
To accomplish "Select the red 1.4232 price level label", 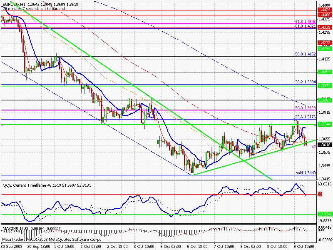I will click(325, 43).
